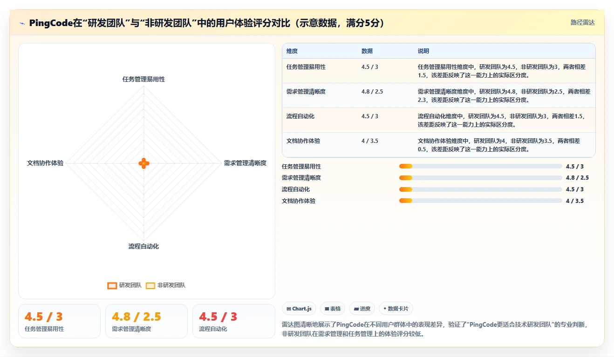The image size is (614, 357).
Task: Click the 任务管理易用性 label beside its progress bar
Action: tap(301, 166)
